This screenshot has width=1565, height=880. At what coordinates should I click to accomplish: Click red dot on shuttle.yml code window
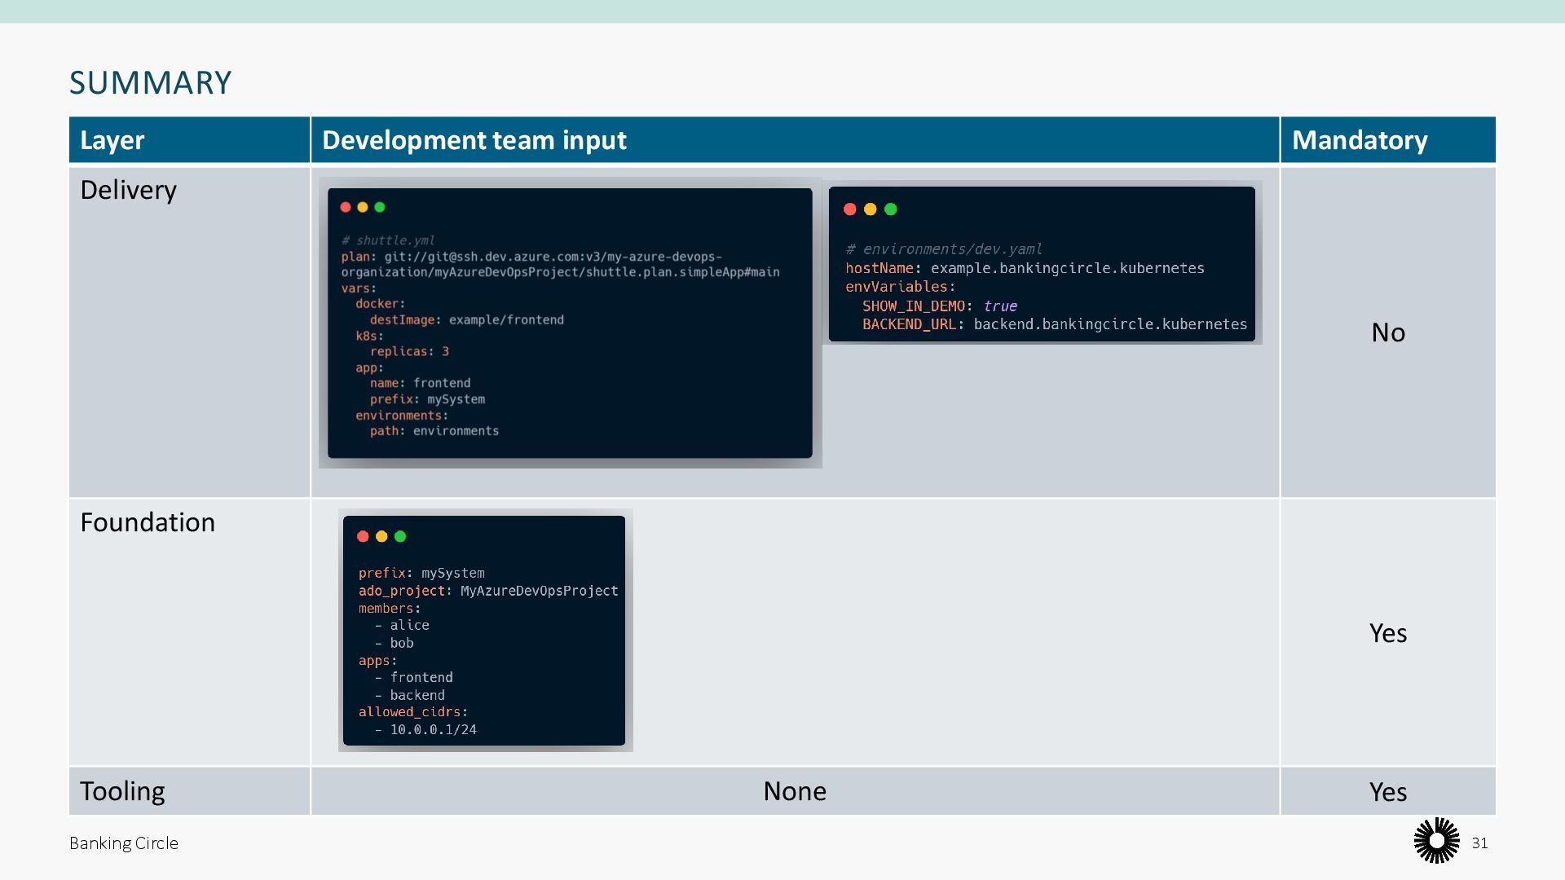346,207
